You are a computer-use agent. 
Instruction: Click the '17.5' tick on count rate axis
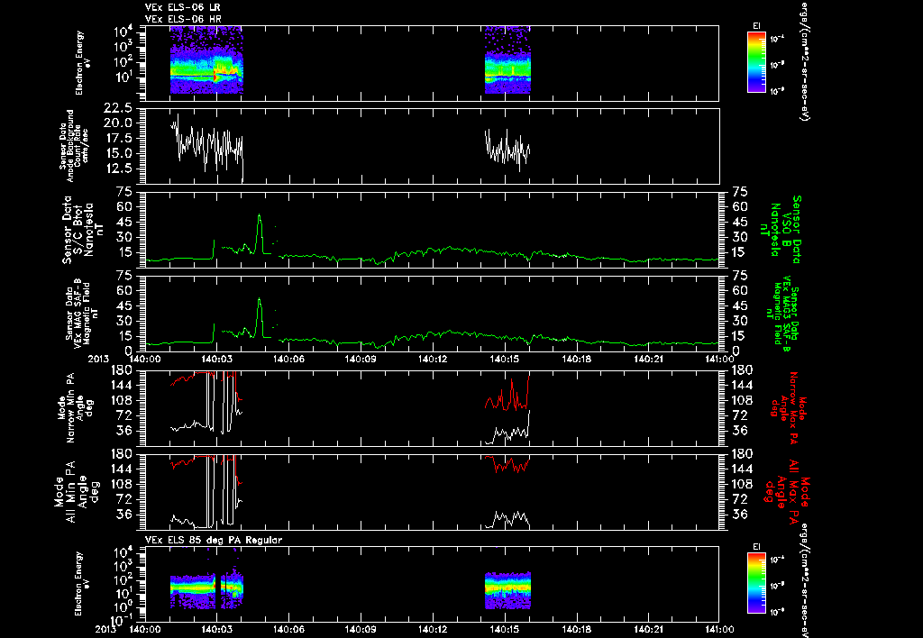tap(118, 138)
